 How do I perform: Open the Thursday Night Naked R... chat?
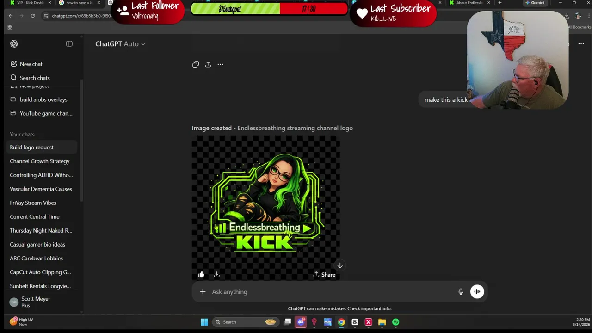[42, 230]
